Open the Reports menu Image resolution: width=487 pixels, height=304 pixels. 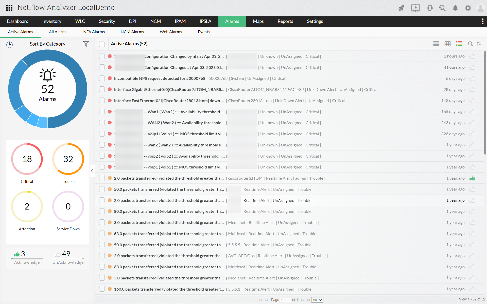[285, 21]
